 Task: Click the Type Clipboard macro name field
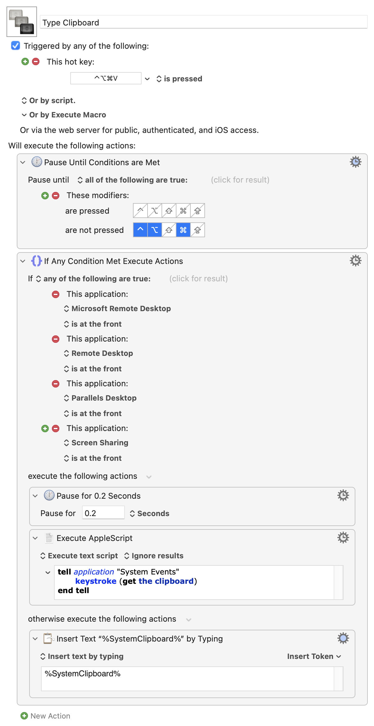click(x=204, y=22)
